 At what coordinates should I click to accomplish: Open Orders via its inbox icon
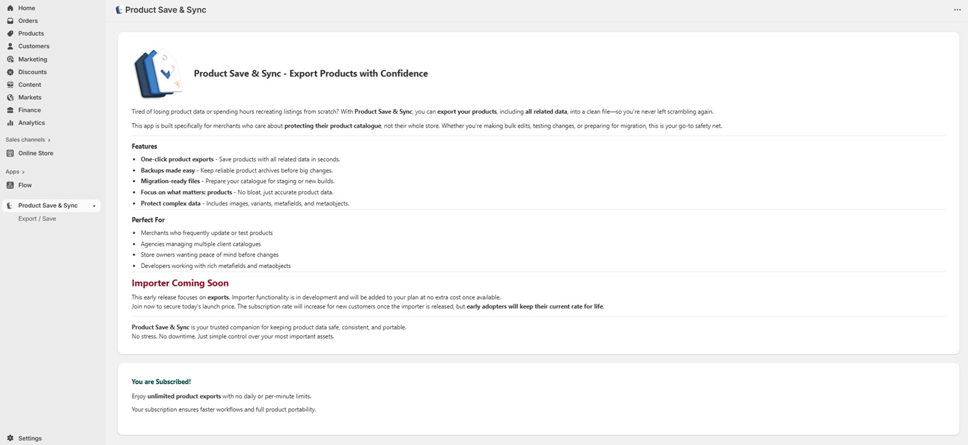click(10, 21)
